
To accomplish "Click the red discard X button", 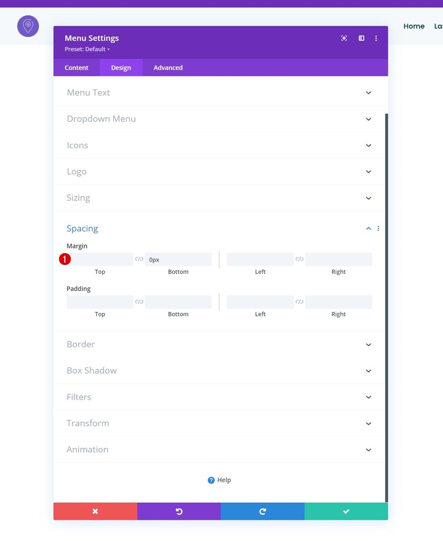I will tap(95, 511).
